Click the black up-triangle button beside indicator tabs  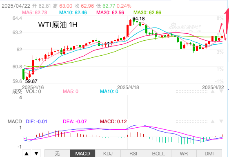(x=27, y=153)
